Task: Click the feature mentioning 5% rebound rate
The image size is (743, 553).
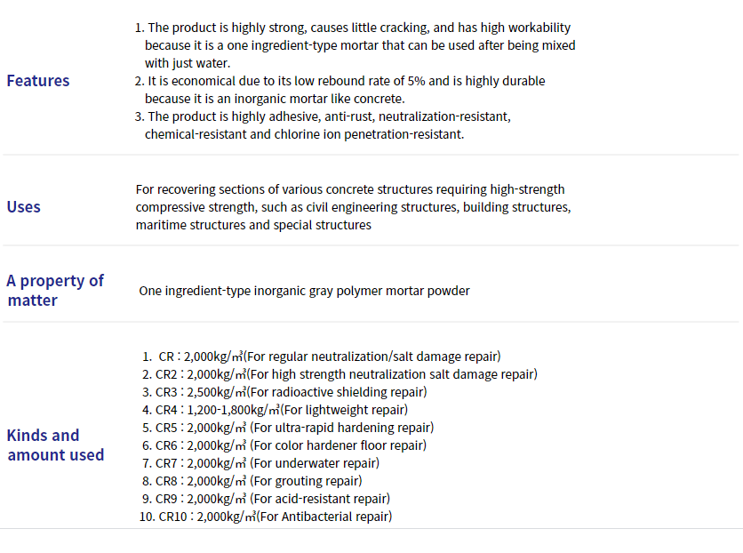Action: 340,90
